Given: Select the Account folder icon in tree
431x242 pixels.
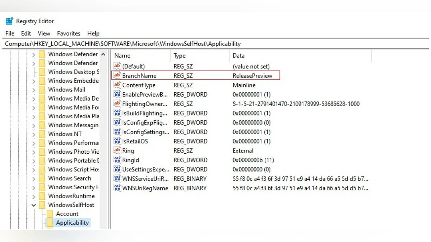Looking at the screenshot, I should point(50,214).
